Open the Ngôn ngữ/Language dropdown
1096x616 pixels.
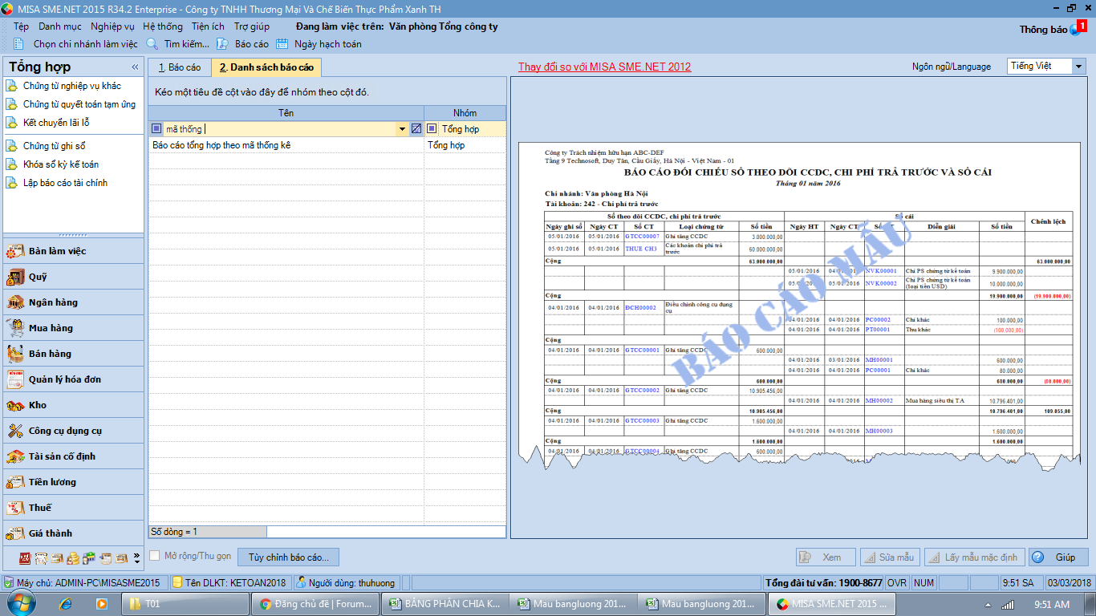tap(1079, 67)
